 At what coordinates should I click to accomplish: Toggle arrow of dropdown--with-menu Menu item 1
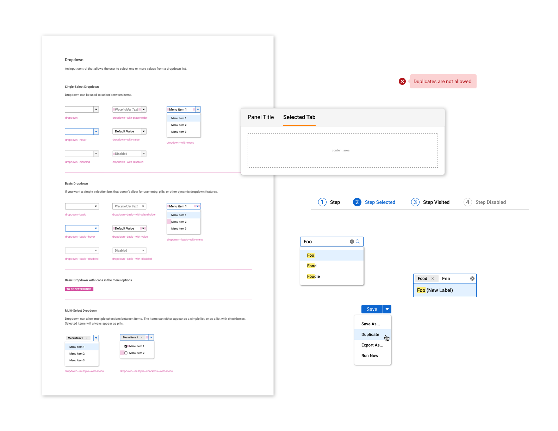[x=198, y=110]
